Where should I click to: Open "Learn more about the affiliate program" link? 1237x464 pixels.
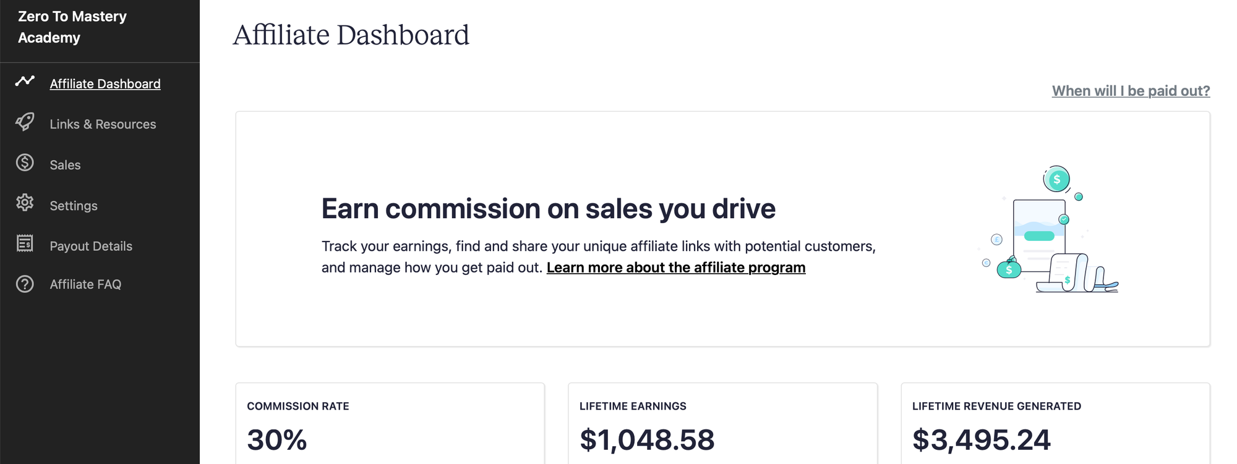pos(675,268)
